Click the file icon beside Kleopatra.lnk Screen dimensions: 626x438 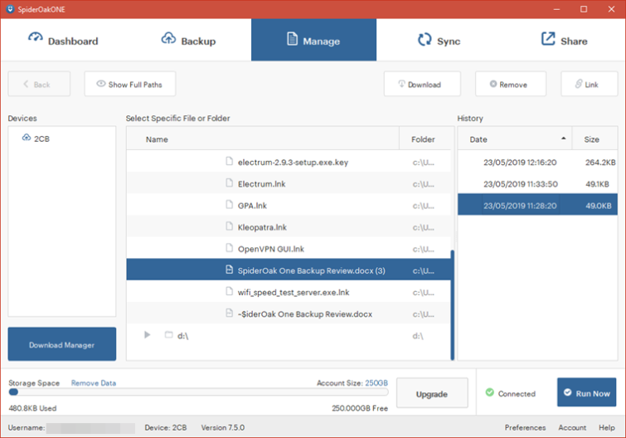pyautogui.click(x=229, y=226)
